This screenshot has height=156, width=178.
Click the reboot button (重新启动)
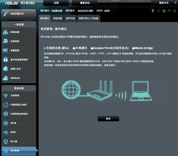pyautogui.click(x=85, y=3)
